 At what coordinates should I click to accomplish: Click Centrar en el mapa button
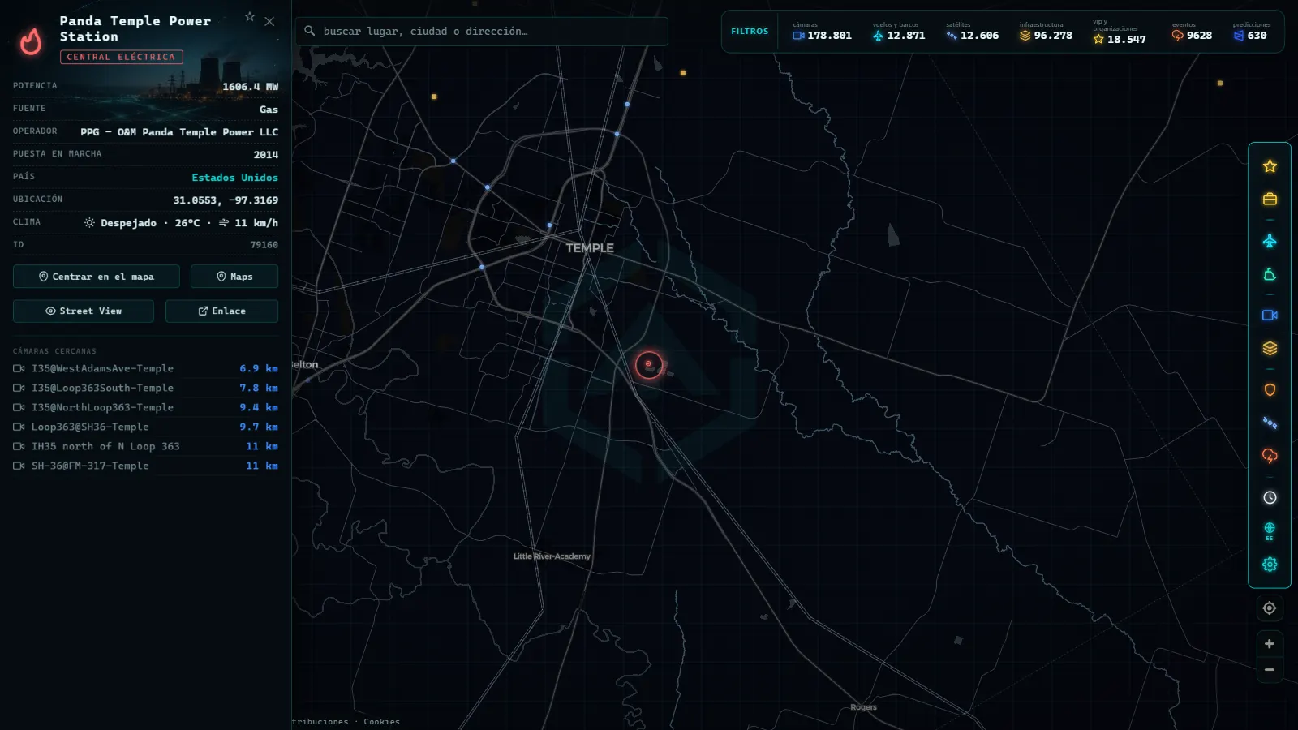click(x=97, y=277)
